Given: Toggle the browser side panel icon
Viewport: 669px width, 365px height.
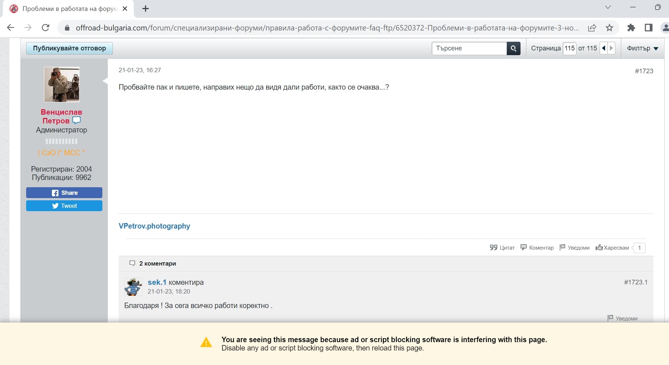Looking at the screenshot, I should (649, 28).
